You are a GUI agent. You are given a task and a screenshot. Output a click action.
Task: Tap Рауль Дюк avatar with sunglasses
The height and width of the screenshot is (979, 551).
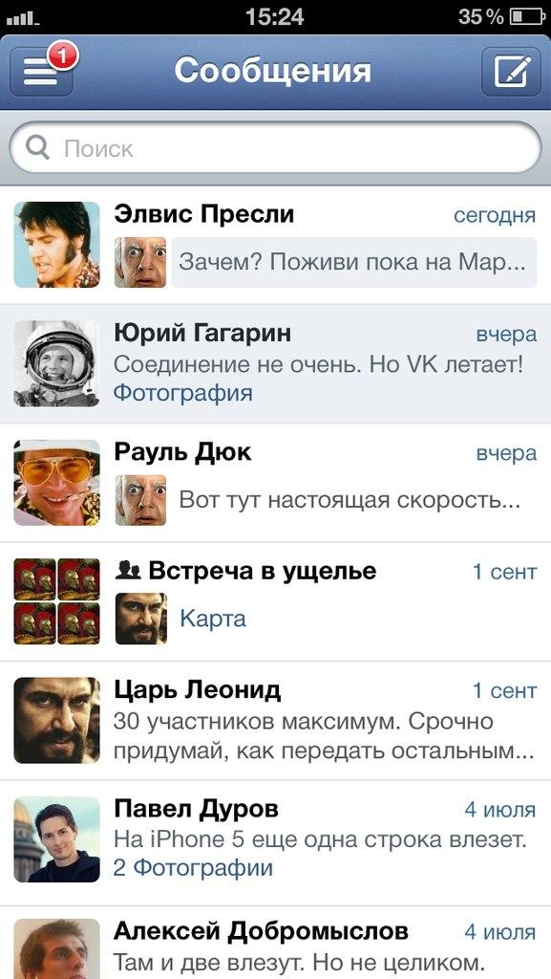(56, 483)
